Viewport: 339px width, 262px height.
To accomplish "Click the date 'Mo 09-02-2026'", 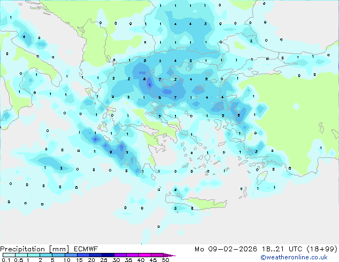I will [x=226, y=249].
